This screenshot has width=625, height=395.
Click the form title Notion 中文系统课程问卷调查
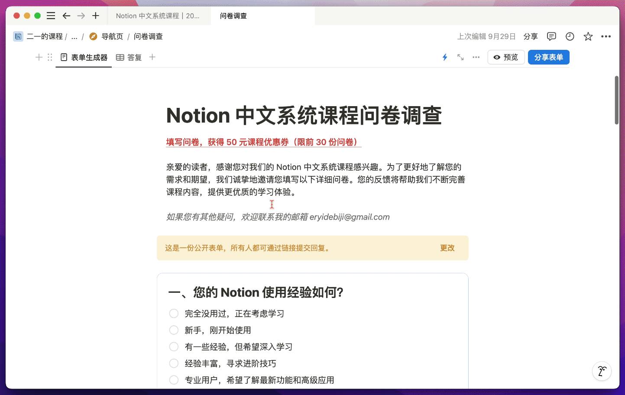point(304,115)
